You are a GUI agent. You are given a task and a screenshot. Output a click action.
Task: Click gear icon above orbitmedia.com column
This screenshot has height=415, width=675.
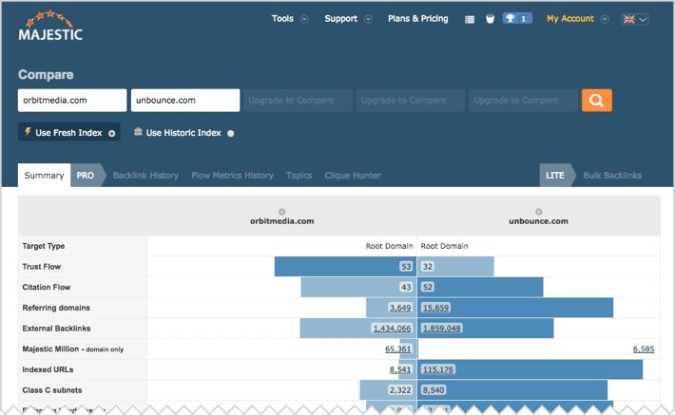click(281, 211)
